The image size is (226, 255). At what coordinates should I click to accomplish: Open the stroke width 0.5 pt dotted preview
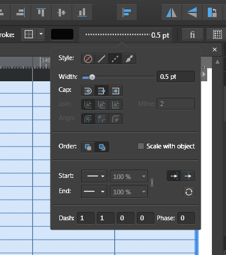126,35
